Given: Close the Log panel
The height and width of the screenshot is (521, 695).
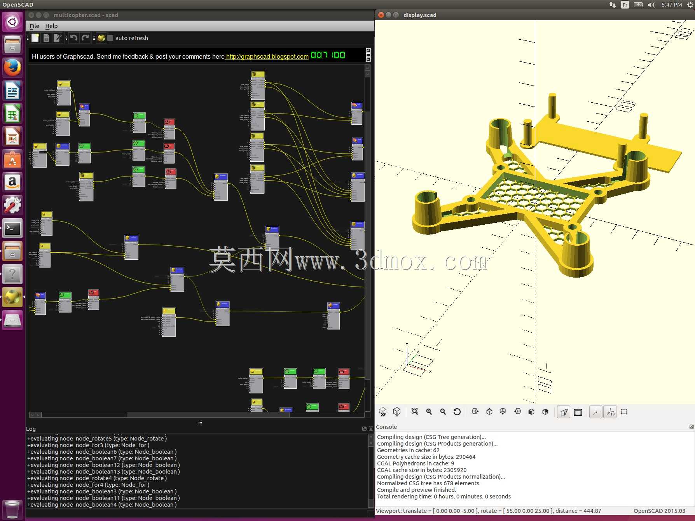Looking at the screenshot, I should click(x=371, y=429).
